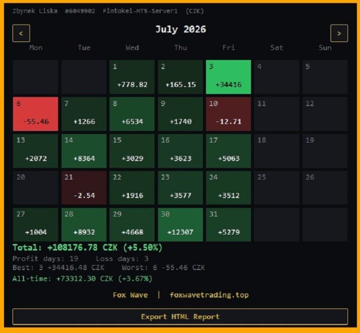
Task: Open July 10 cell showing -12.71
Action: click(x=228, y=114)
